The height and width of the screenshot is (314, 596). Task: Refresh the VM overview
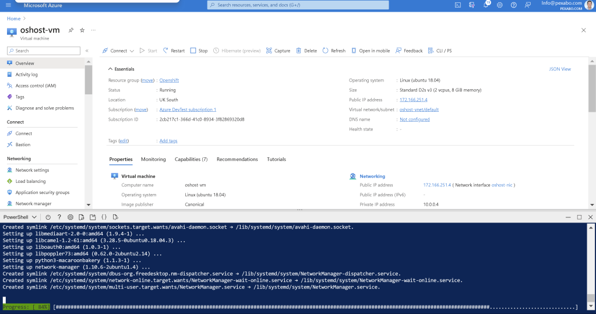334,51
